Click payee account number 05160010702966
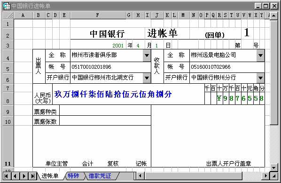 coord(211,67)
